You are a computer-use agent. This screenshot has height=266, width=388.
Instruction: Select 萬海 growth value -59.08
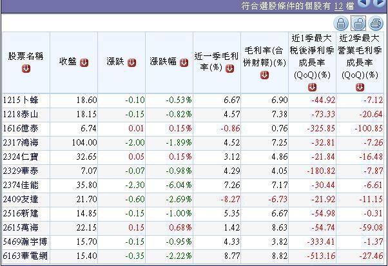pyautogui.click(x=371, y=227)
